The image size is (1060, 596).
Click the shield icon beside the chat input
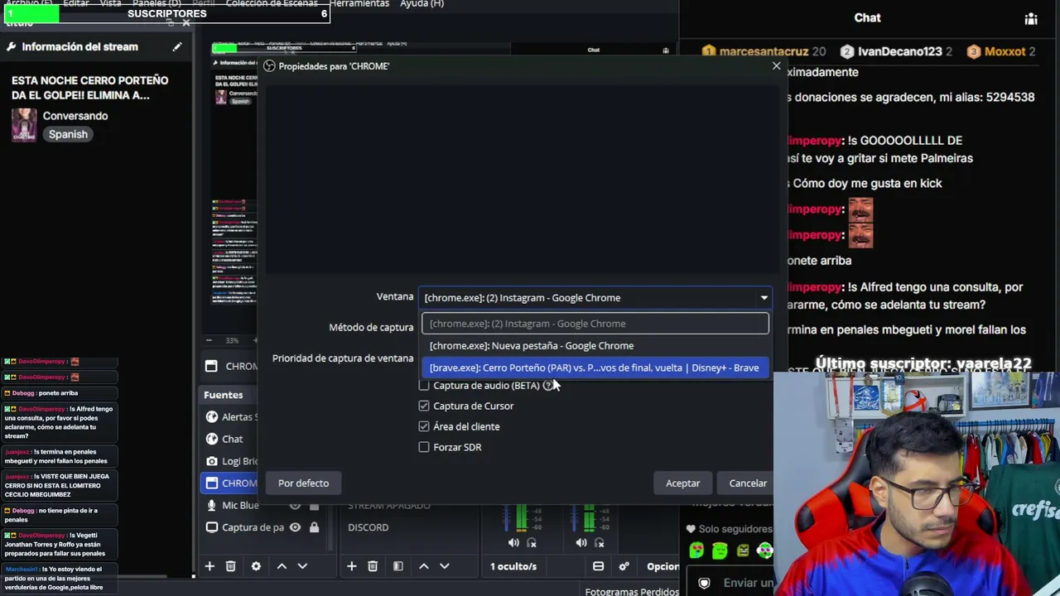tap(704, 583)
